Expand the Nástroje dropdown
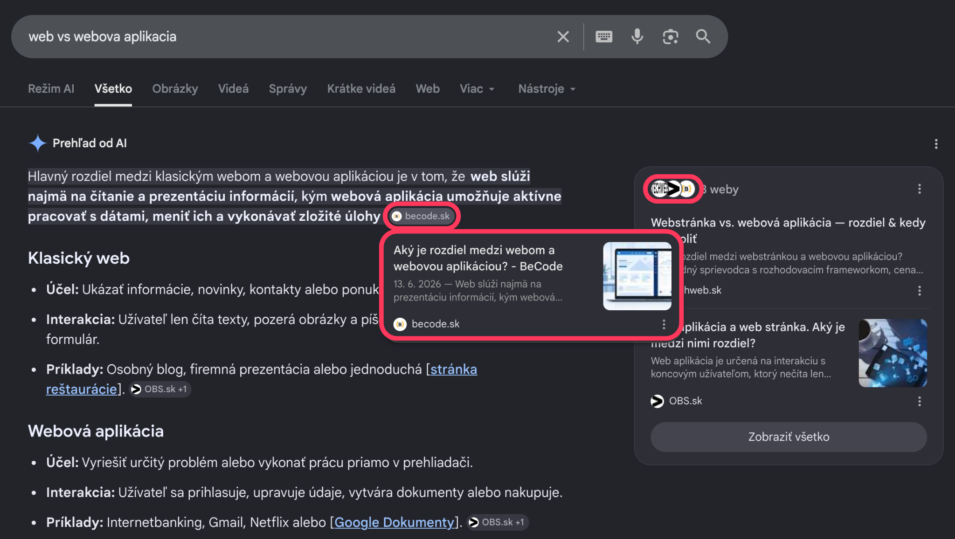 point(547,89)
